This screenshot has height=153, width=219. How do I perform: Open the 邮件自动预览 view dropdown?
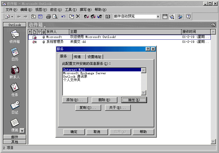(158, 17)
